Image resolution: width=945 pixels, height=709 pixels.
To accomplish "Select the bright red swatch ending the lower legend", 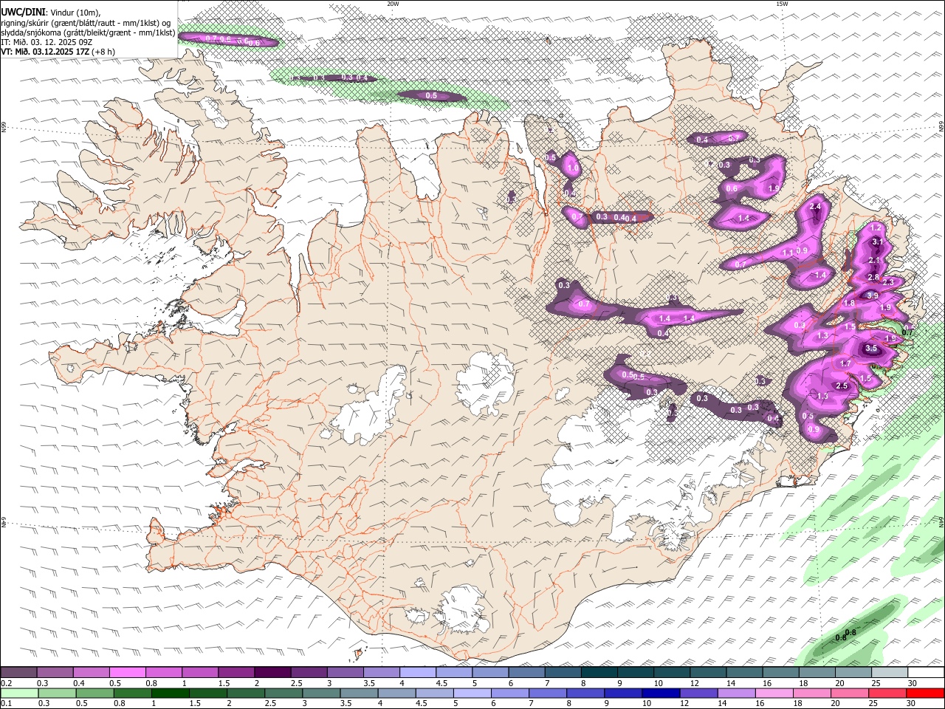I will pyautogui.click(x=926, y=693).
